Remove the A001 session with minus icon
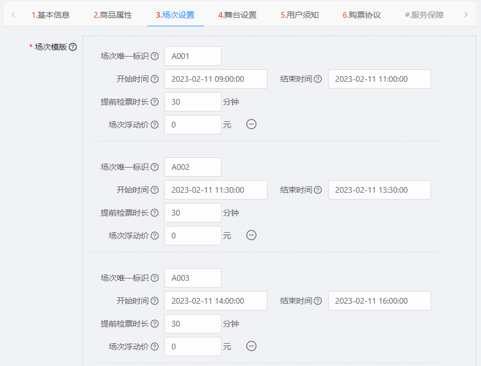Screen dimensions: 481x366 pos(251,124)
